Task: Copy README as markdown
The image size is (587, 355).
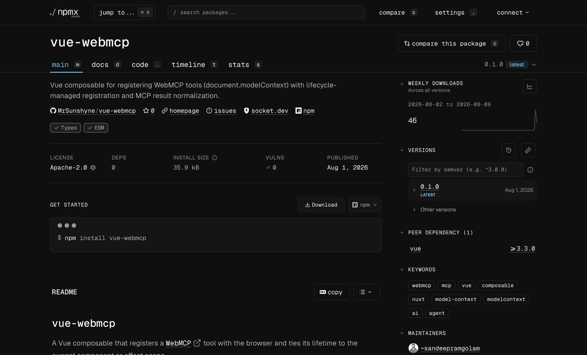Action: [332, 292]
